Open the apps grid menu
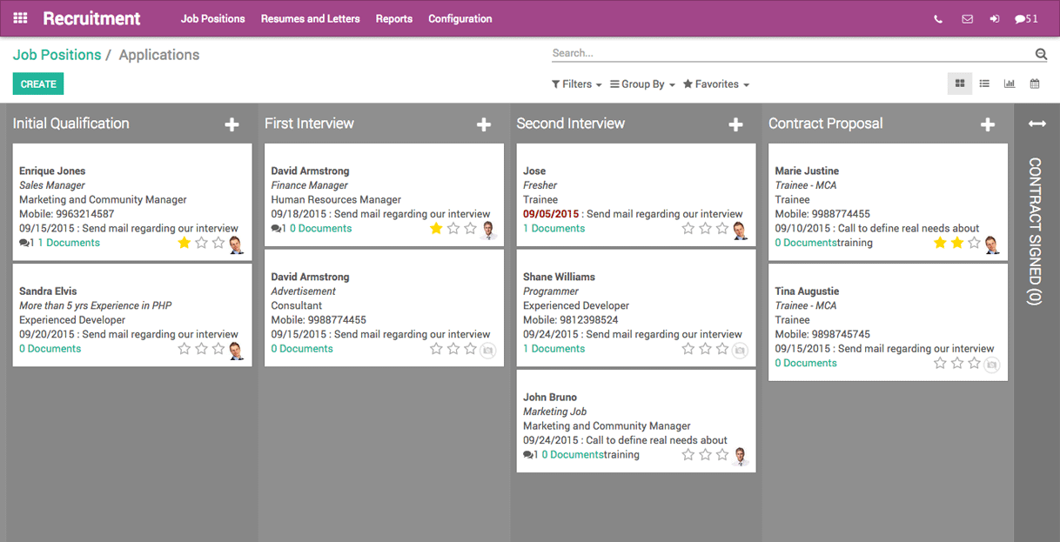1060x542 pixels. (19, 17)
